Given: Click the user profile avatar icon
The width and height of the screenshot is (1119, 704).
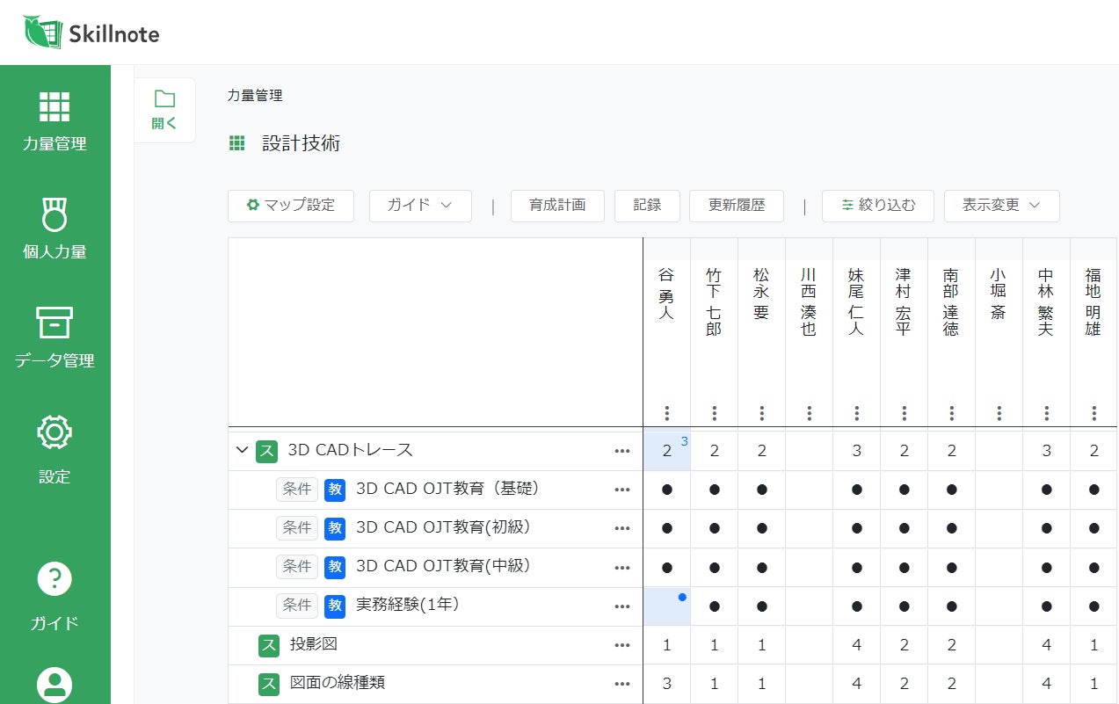Looking at the screenshot, I should pyautogui.click(x=54, y=685).
